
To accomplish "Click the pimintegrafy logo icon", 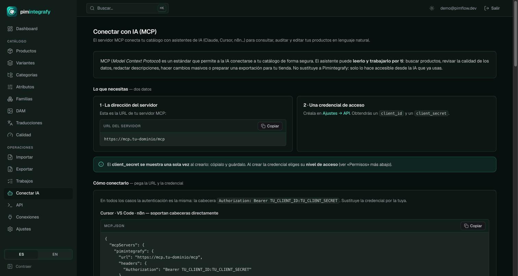I will coord(12,12).
